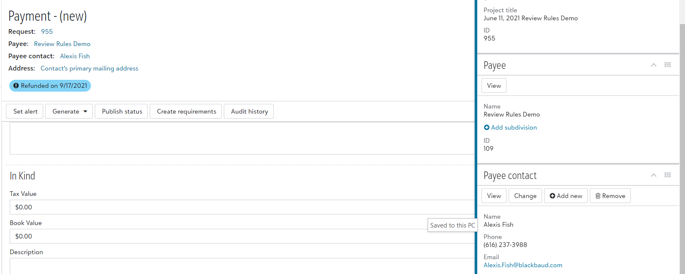Collapse the Payee contact section chevron
Viewport: 685px width, 274px height.
tap(654, 175)
